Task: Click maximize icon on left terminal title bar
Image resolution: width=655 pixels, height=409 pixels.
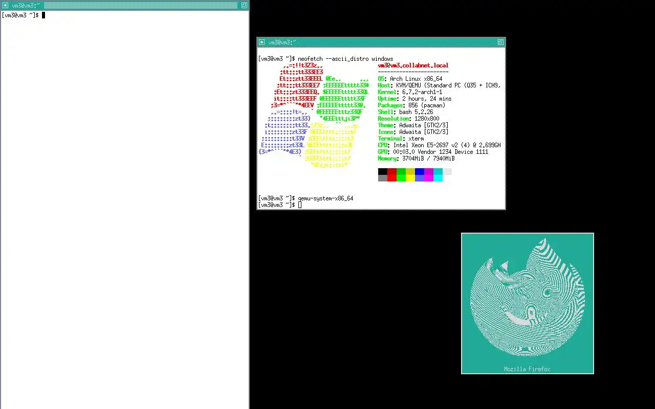Action: [244, 5]
